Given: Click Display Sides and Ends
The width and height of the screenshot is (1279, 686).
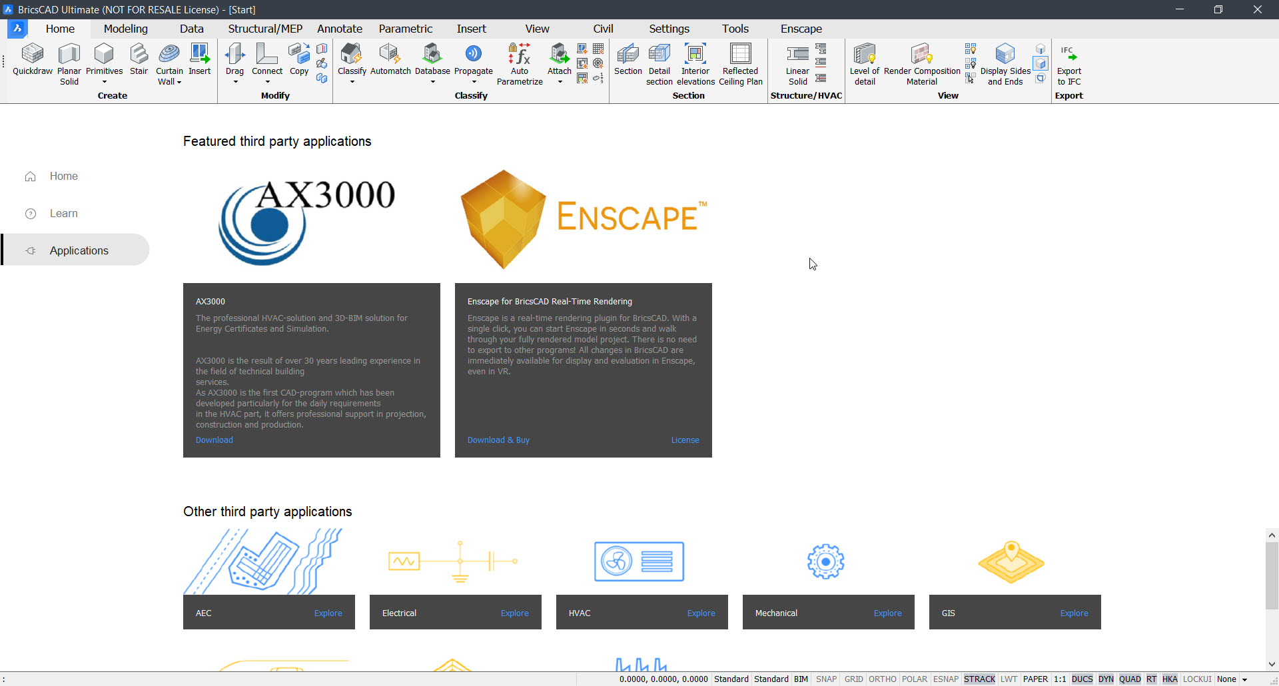Looking at the screenshot, I should pyautogui.click(x=1005, y=64).
